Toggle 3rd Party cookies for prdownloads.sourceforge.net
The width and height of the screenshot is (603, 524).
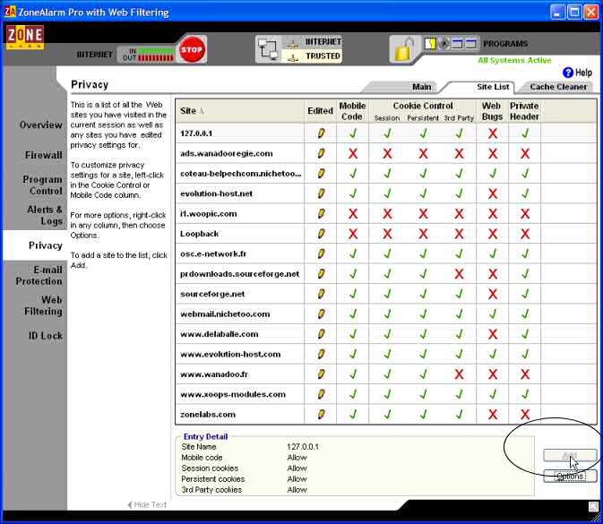(459, 274)
